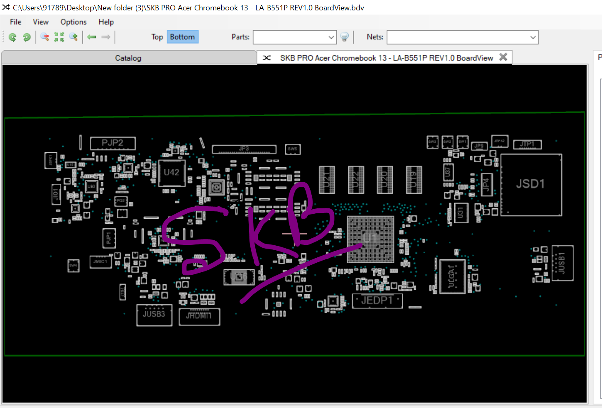
Task: Click the grey forward arrow icon
Action: (x=106, y=37)
